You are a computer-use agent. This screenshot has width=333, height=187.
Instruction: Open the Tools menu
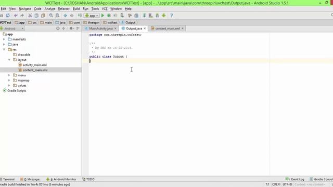(95, 9)
